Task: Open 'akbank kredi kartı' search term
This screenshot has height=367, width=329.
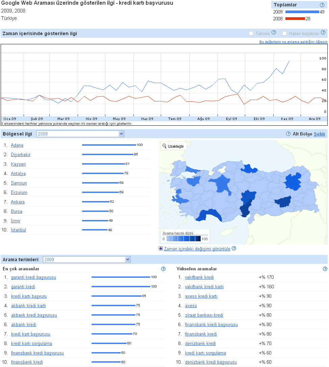Action: click(29, 306)
